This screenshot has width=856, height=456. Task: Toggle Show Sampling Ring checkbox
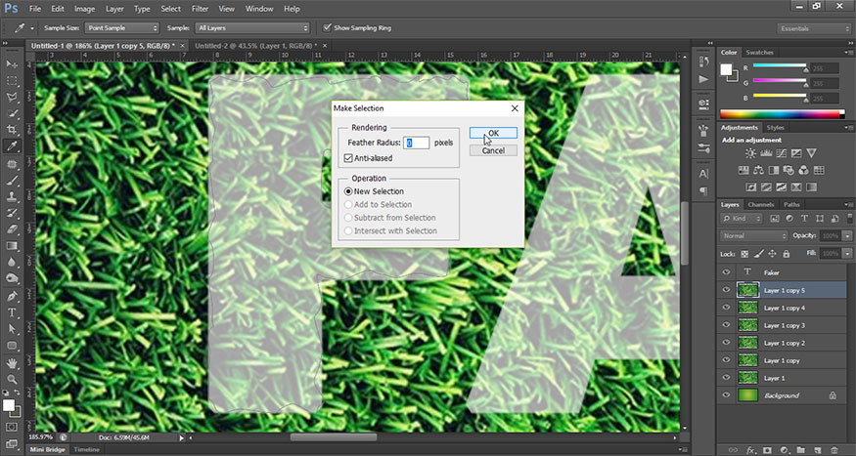click(327, 27)
